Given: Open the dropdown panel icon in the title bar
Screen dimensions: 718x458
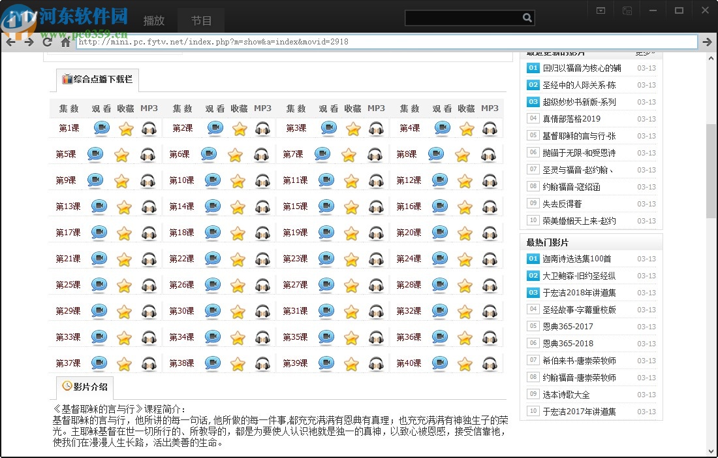Looking at the screenshot, I should click(600, 10).
